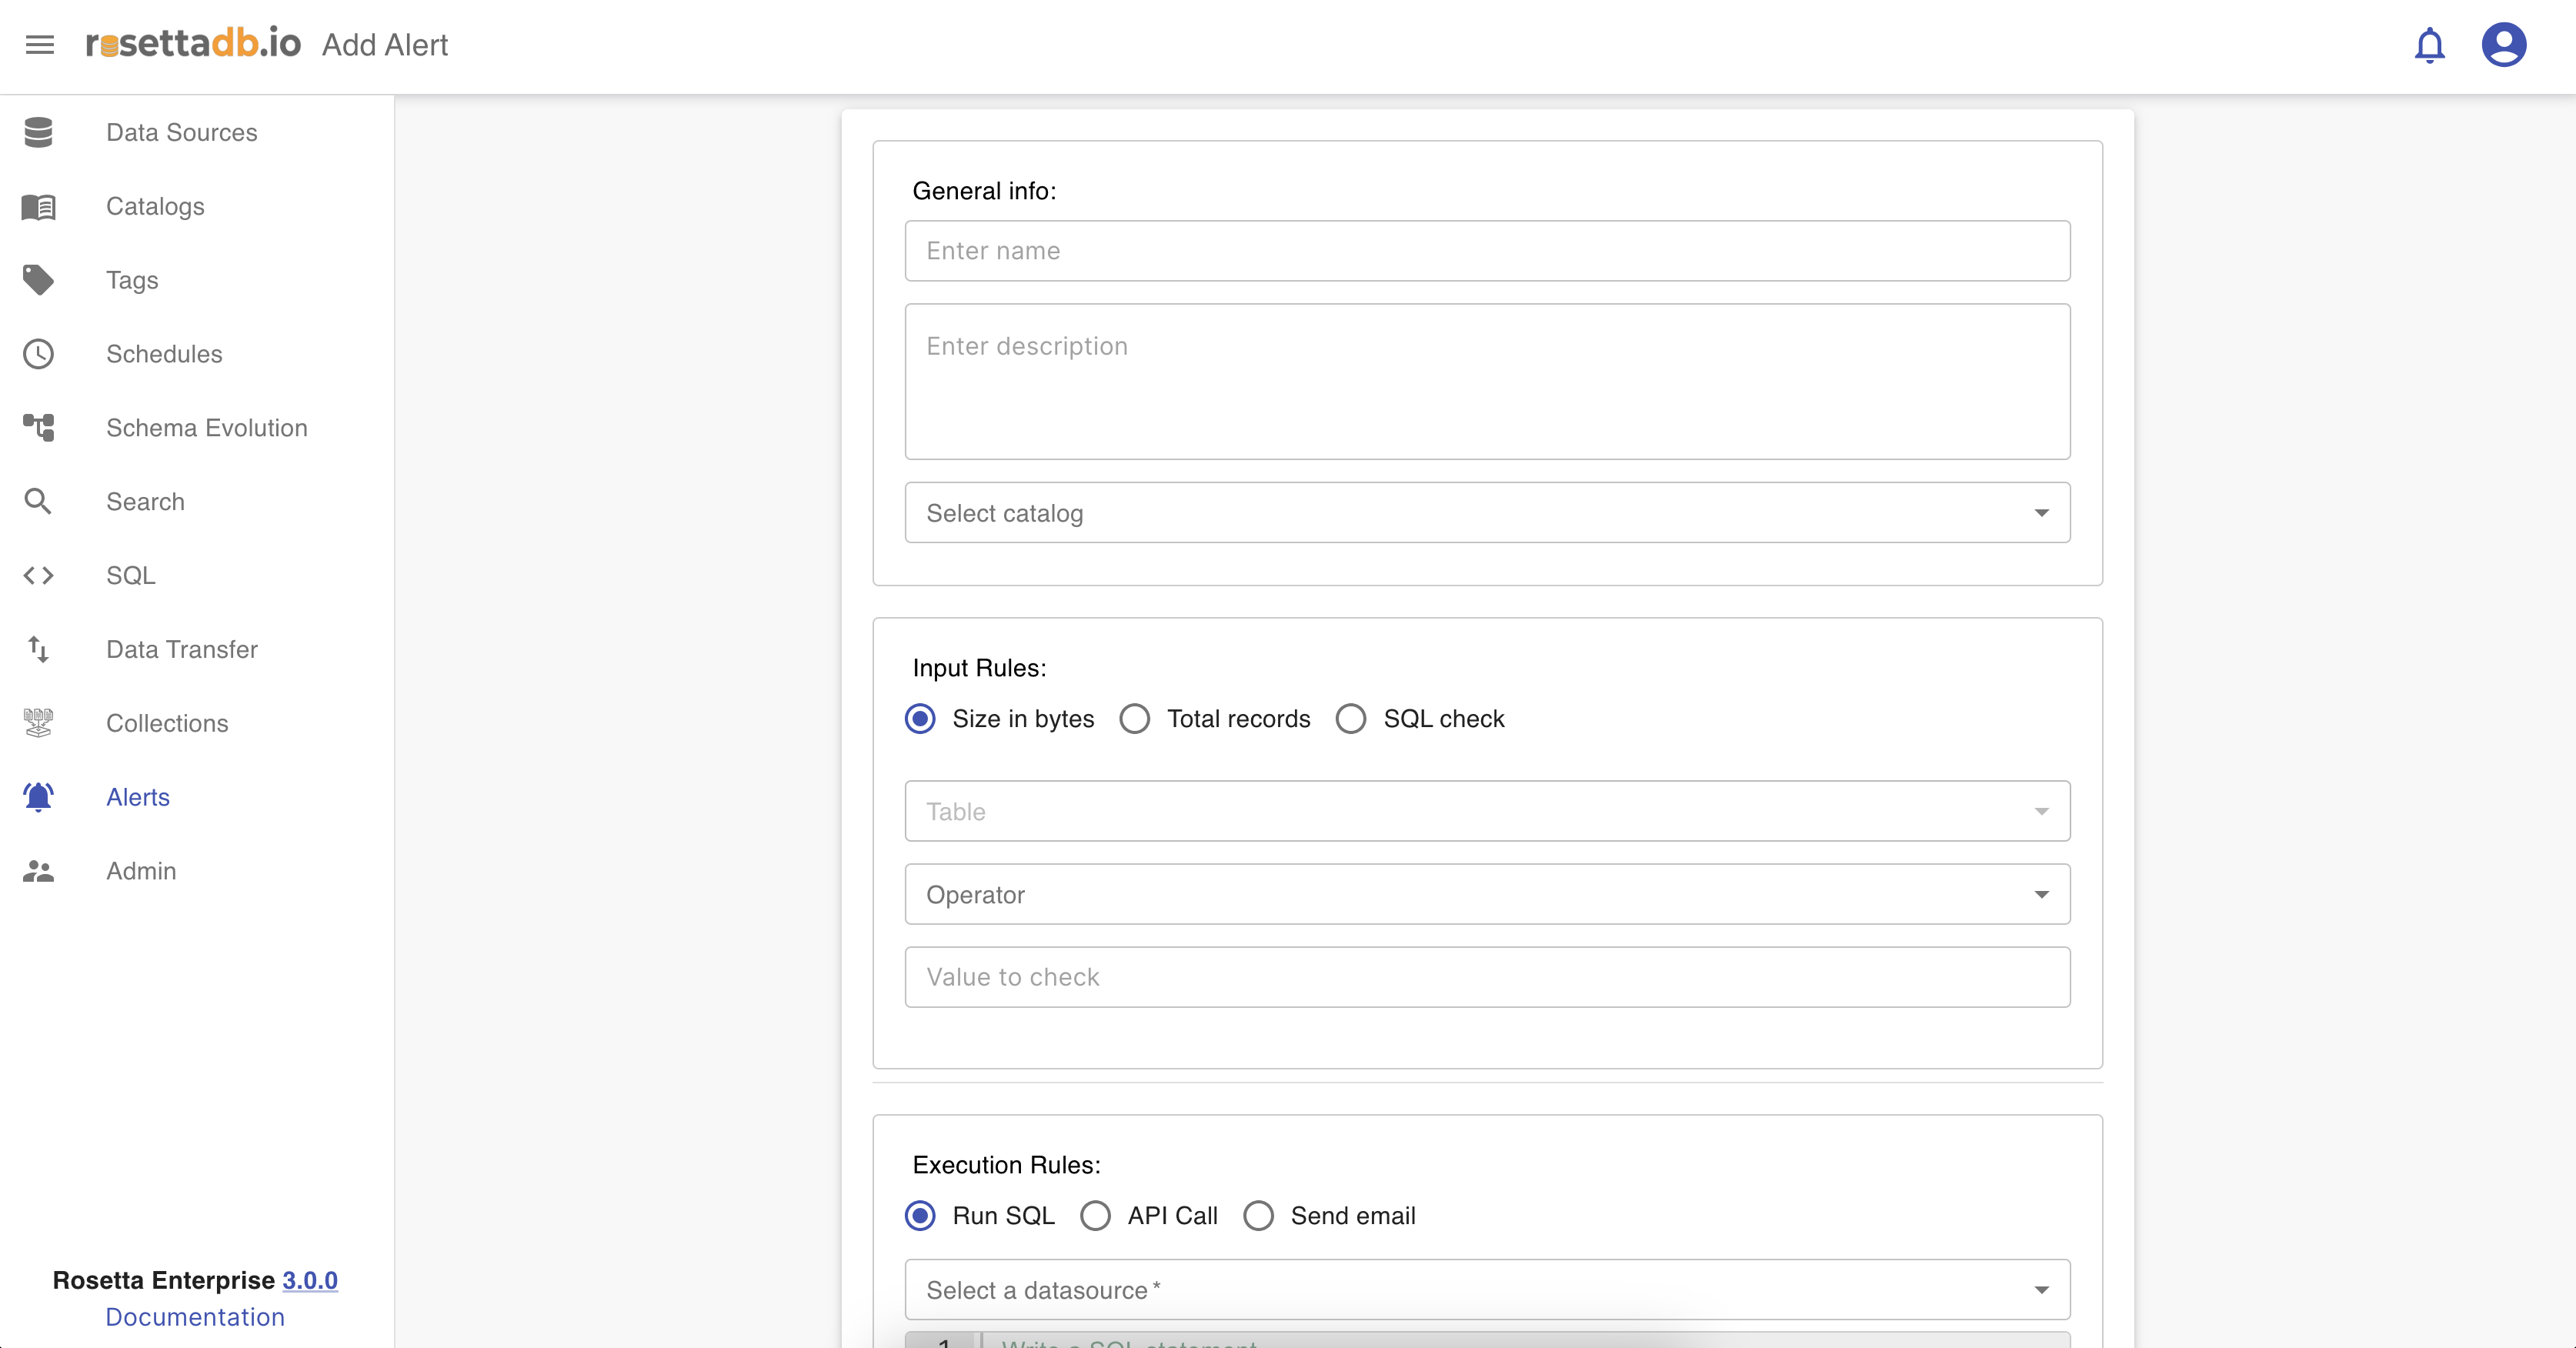Screen dimensions: 2576x1348
Task: Open the notifications bell
Action: (2429, 46)
